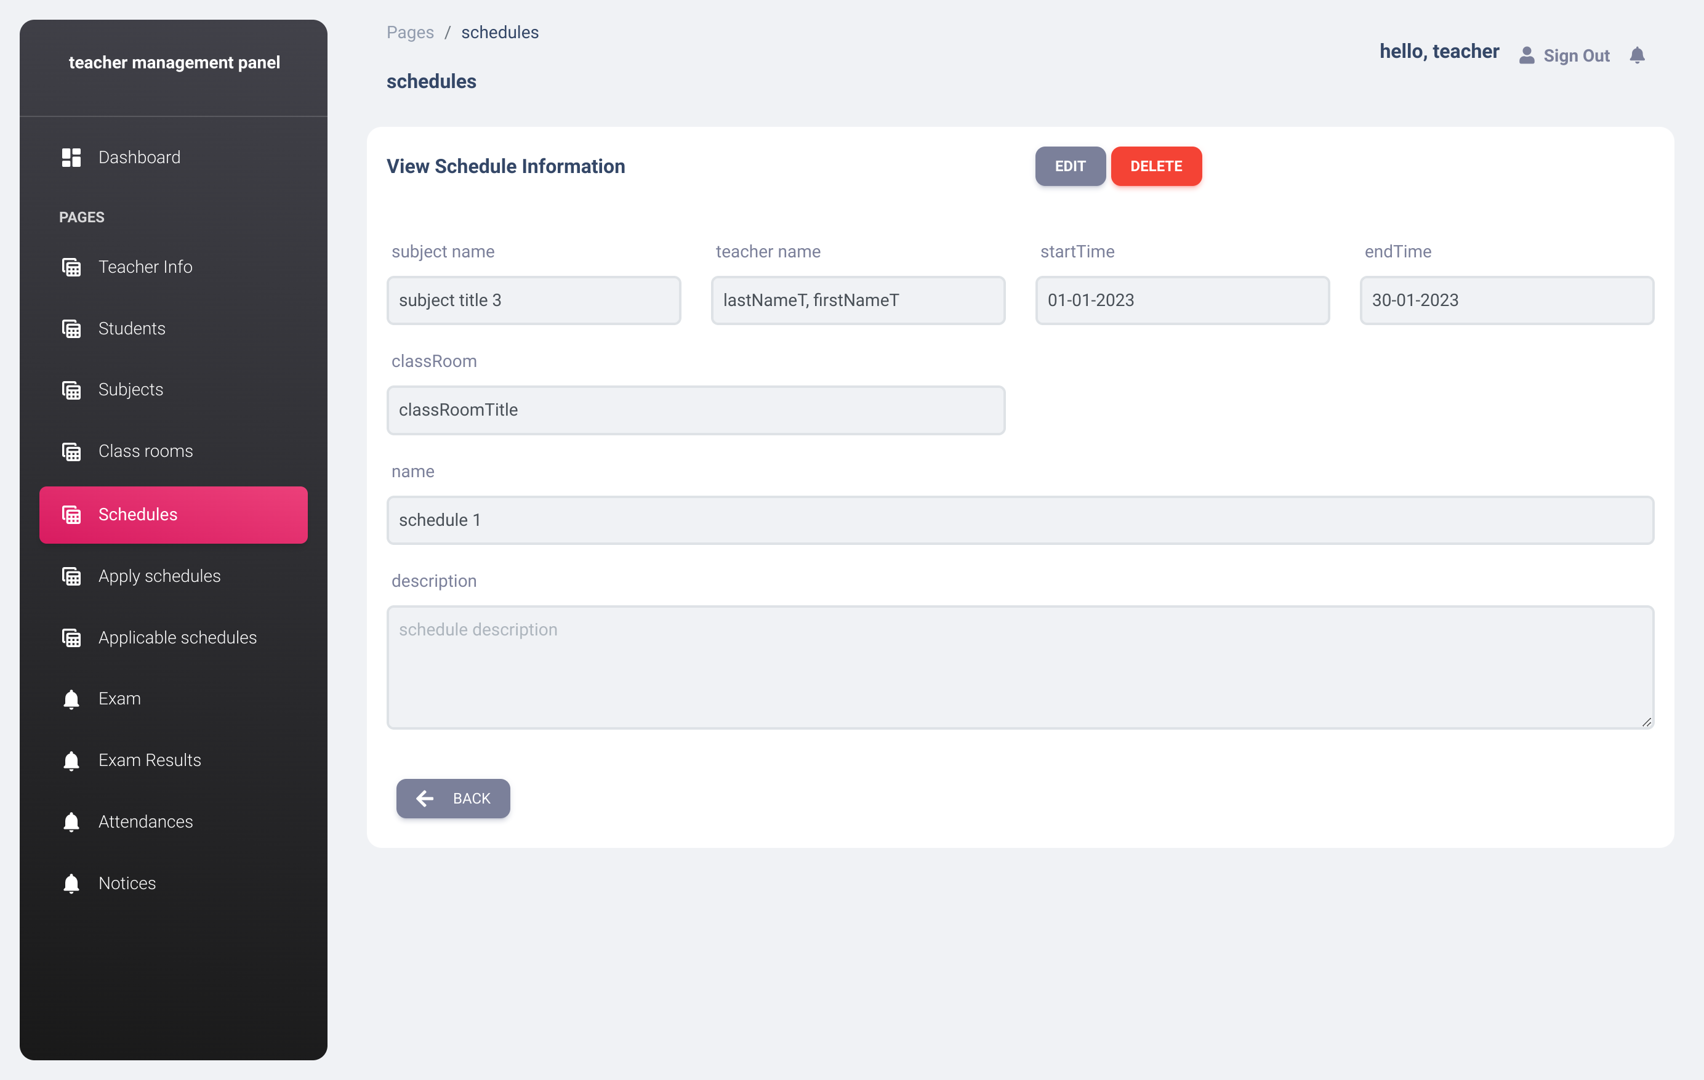The width and height of the screenshot is (1704, 1080).
Task: Go to Apply schedules page
Action: click(159, 576)
